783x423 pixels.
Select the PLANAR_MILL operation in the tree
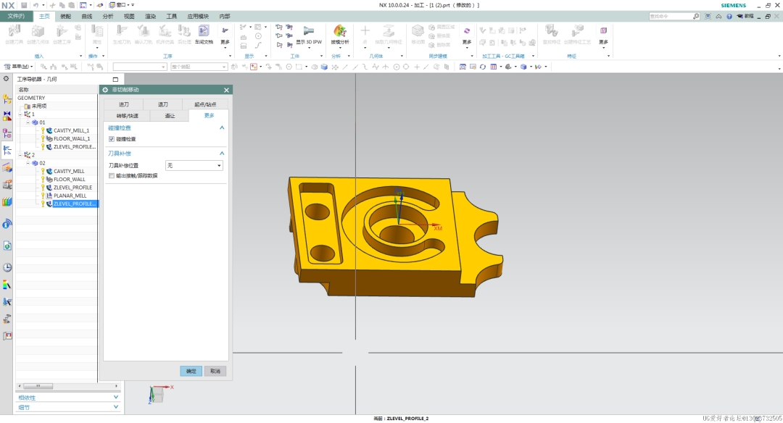[70, 196]
